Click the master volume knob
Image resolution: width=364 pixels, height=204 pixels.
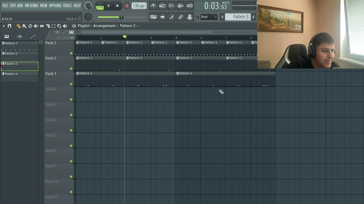tap(88, 6)
